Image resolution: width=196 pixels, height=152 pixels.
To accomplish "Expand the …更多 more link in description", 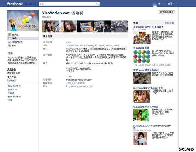I will tap(69, 76).
